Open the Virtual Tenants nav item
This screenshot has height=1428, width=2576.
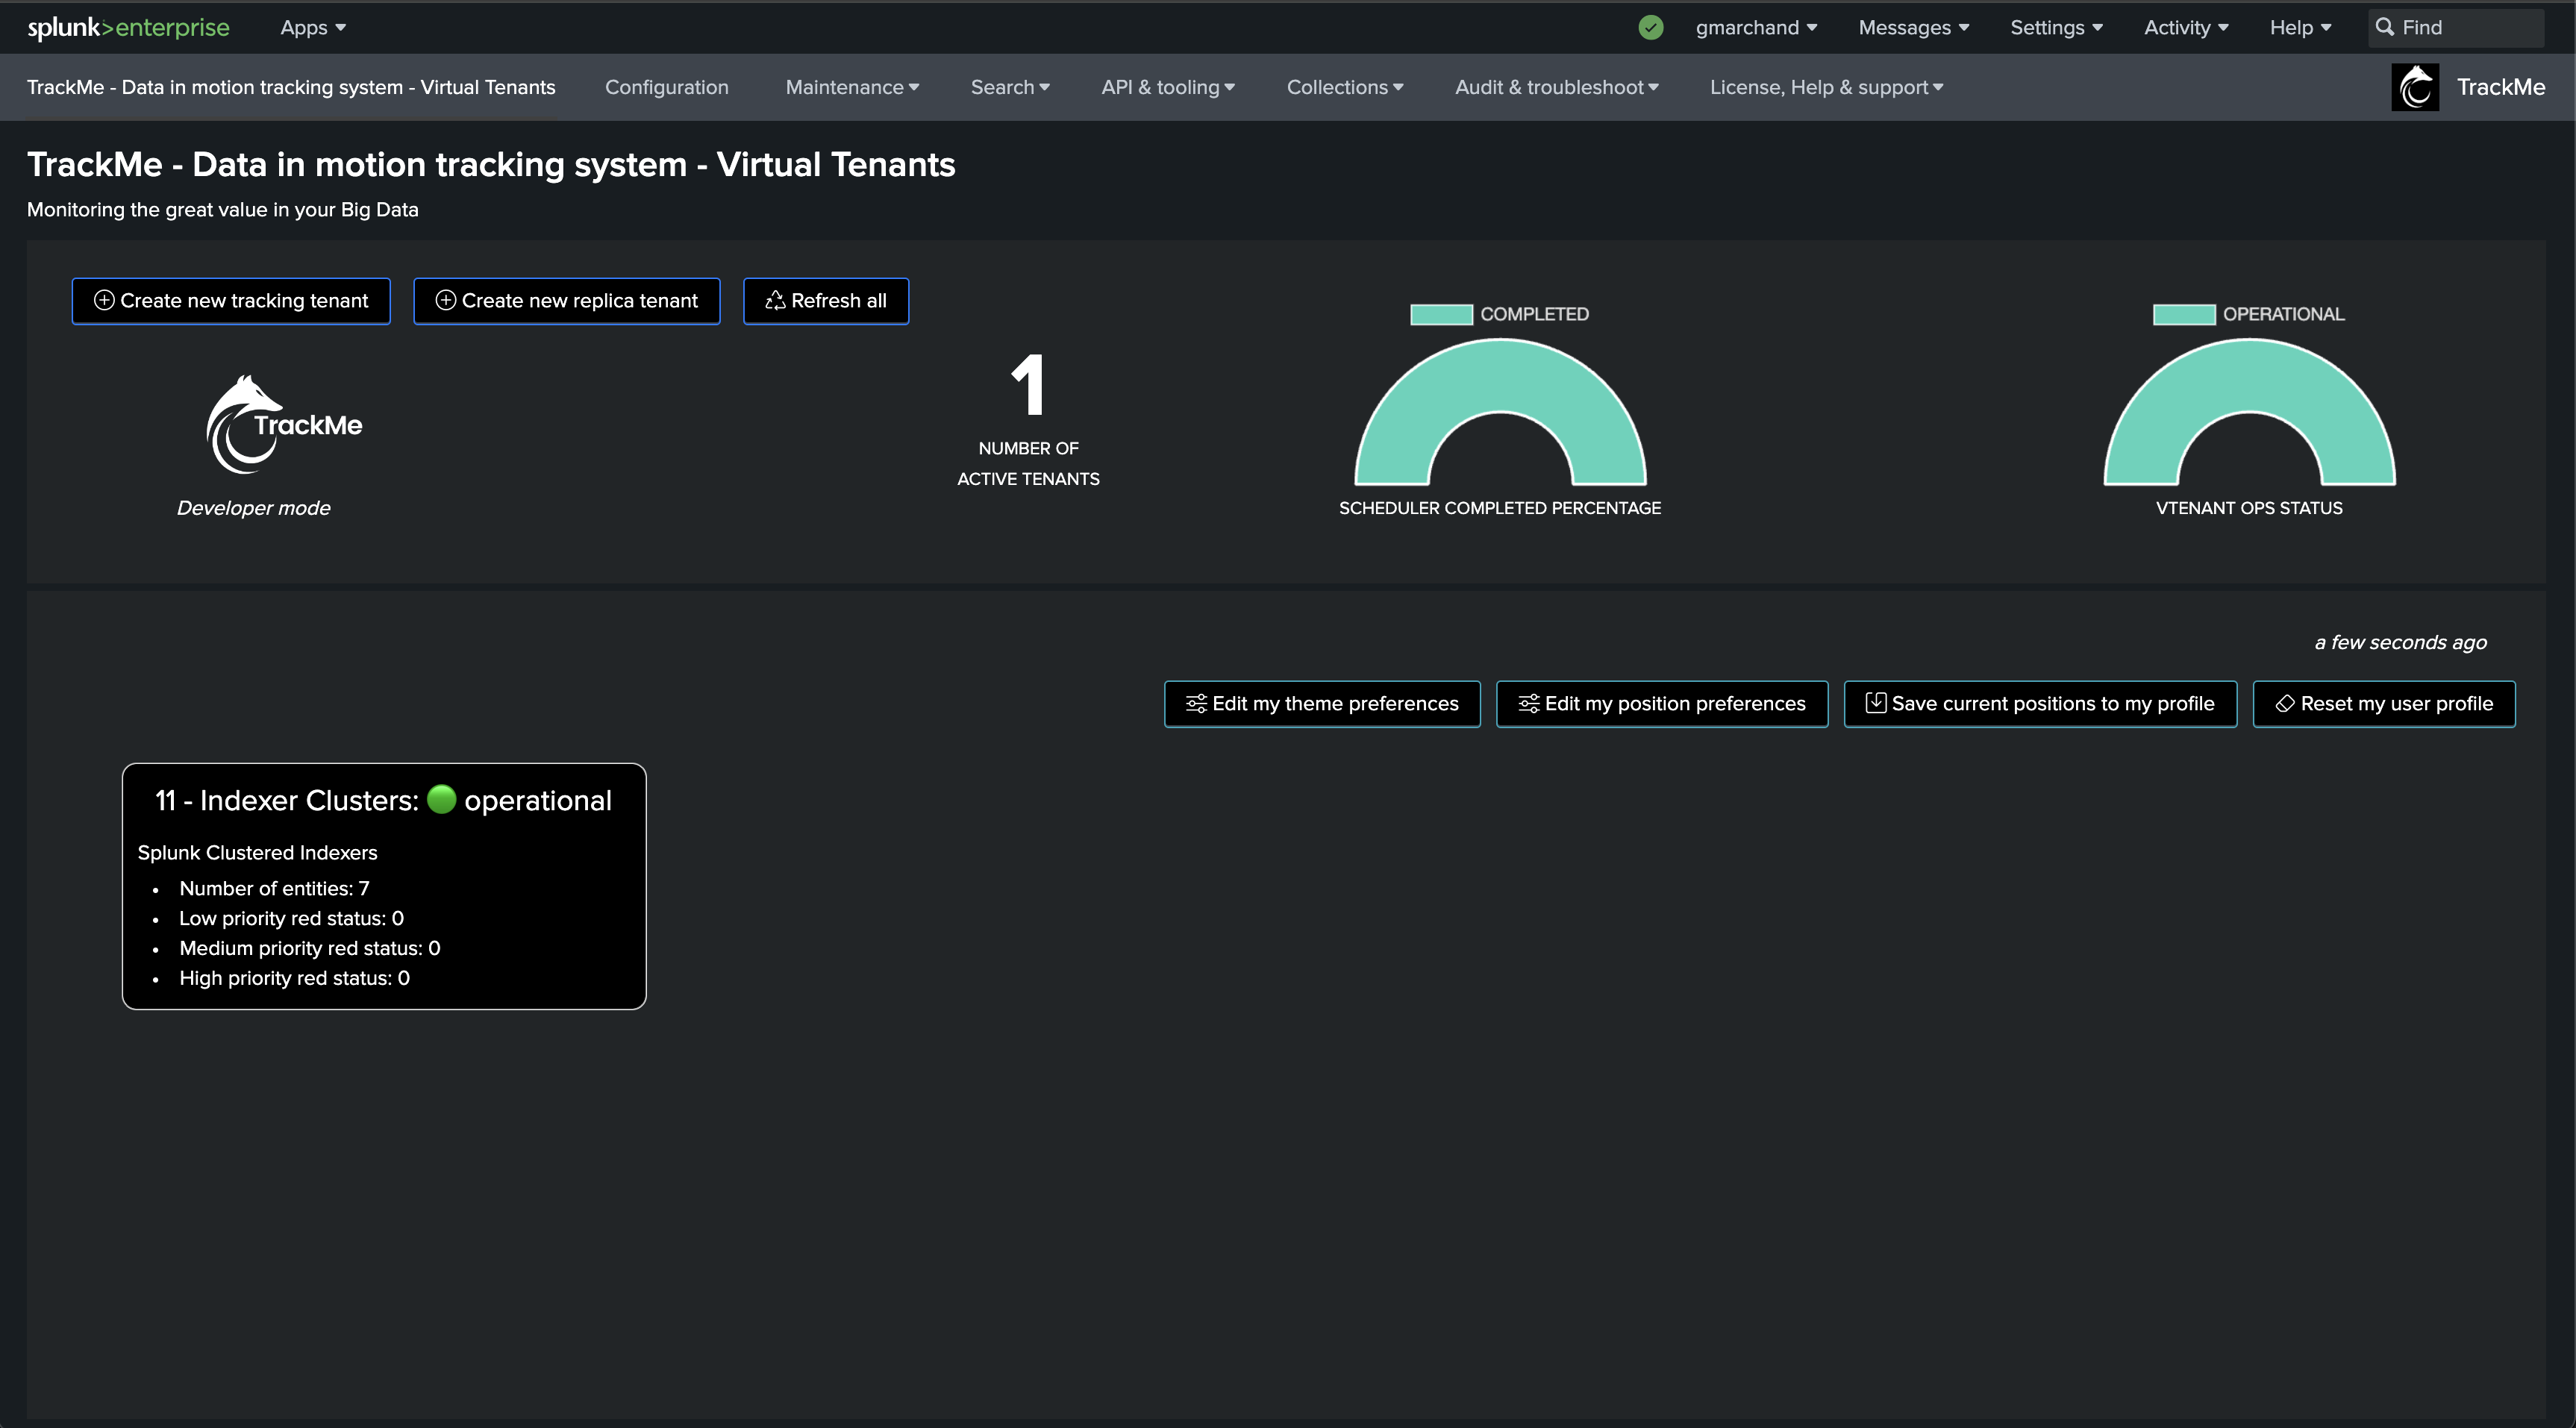tap(291, 87)
